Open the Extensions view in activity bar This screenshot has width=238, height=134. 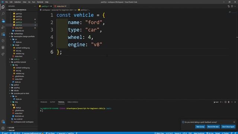click(3, 34)
